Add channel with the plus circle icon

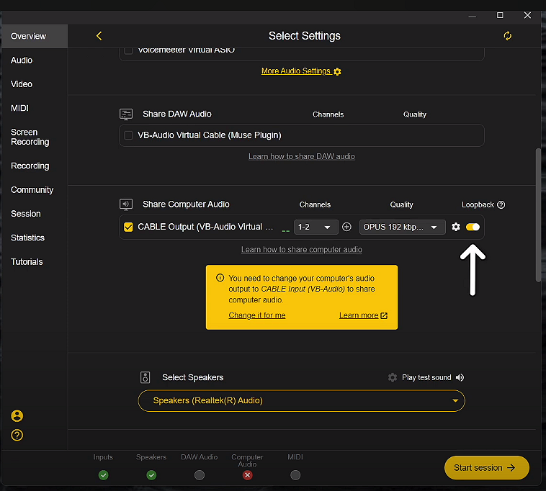(x=346, y=227)
